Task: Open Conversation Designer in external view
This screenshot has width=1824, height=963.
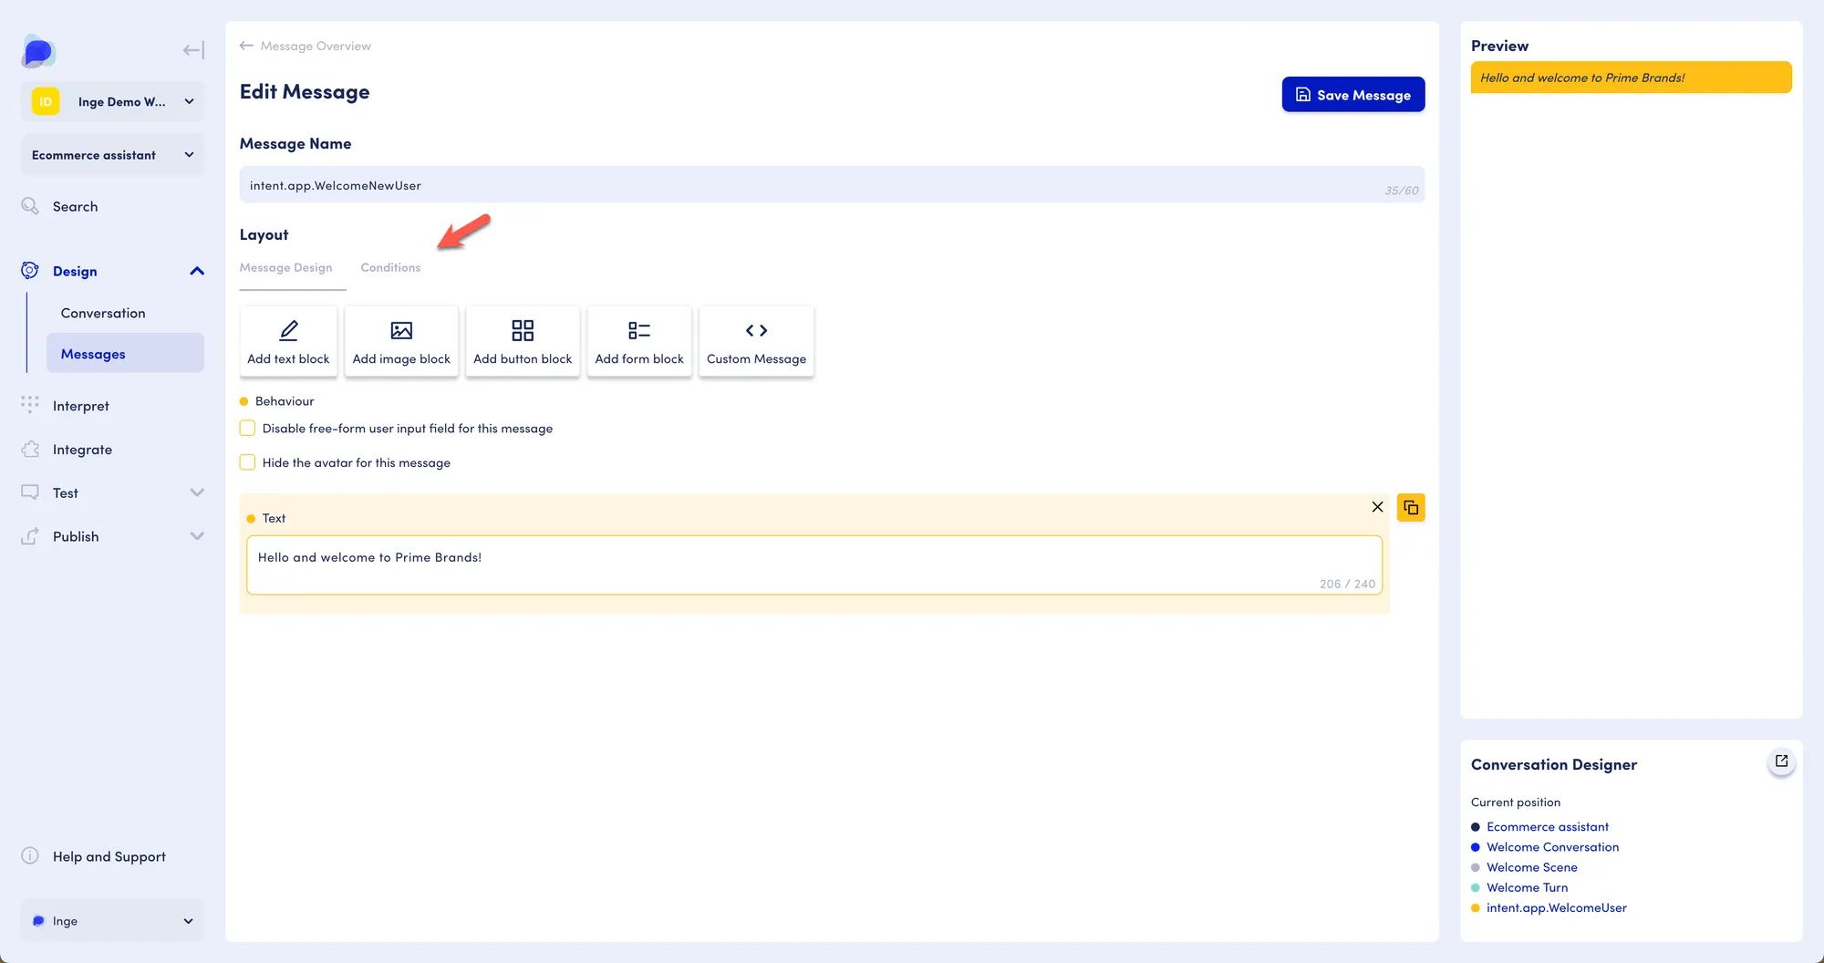Action: tap(1781, 761)
